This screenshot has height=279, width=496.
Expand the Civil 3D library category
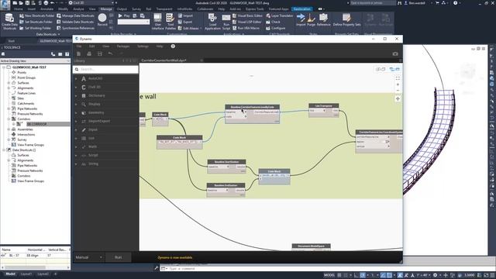coord(105,87)
